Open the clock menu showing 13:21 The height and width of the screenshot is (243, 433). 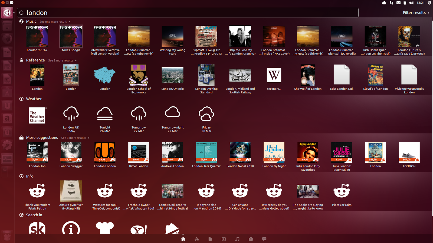420,3
